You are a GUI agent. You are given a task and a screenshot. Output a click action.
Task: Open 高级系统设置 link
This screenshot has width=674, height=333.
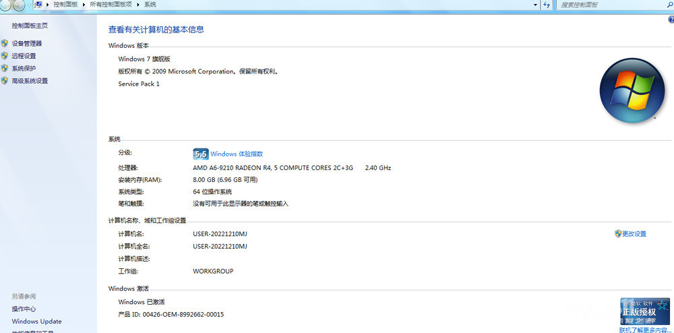pyautogui.click(x=30, y=81)
